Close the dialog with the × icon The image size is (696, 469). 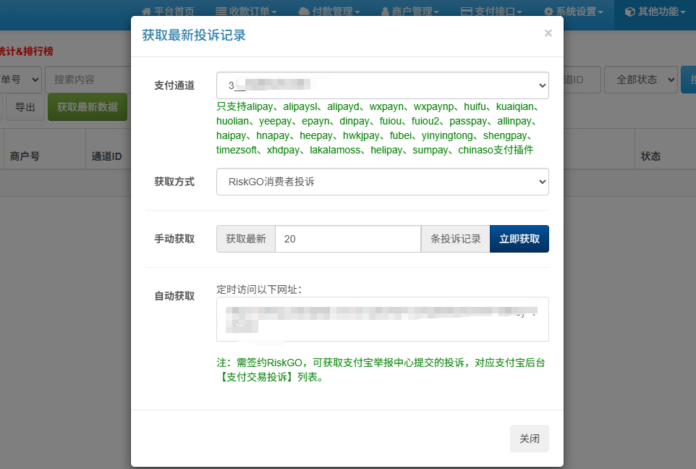tap(548, 33)
